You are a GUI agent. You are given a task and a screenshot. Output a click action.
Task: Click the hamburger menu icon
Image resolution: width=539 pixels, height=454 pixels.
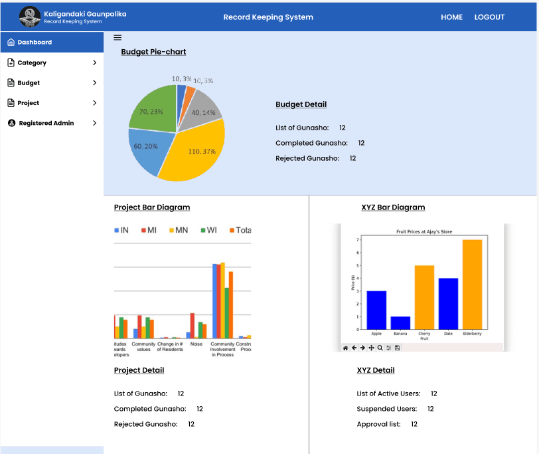[117, 38]
